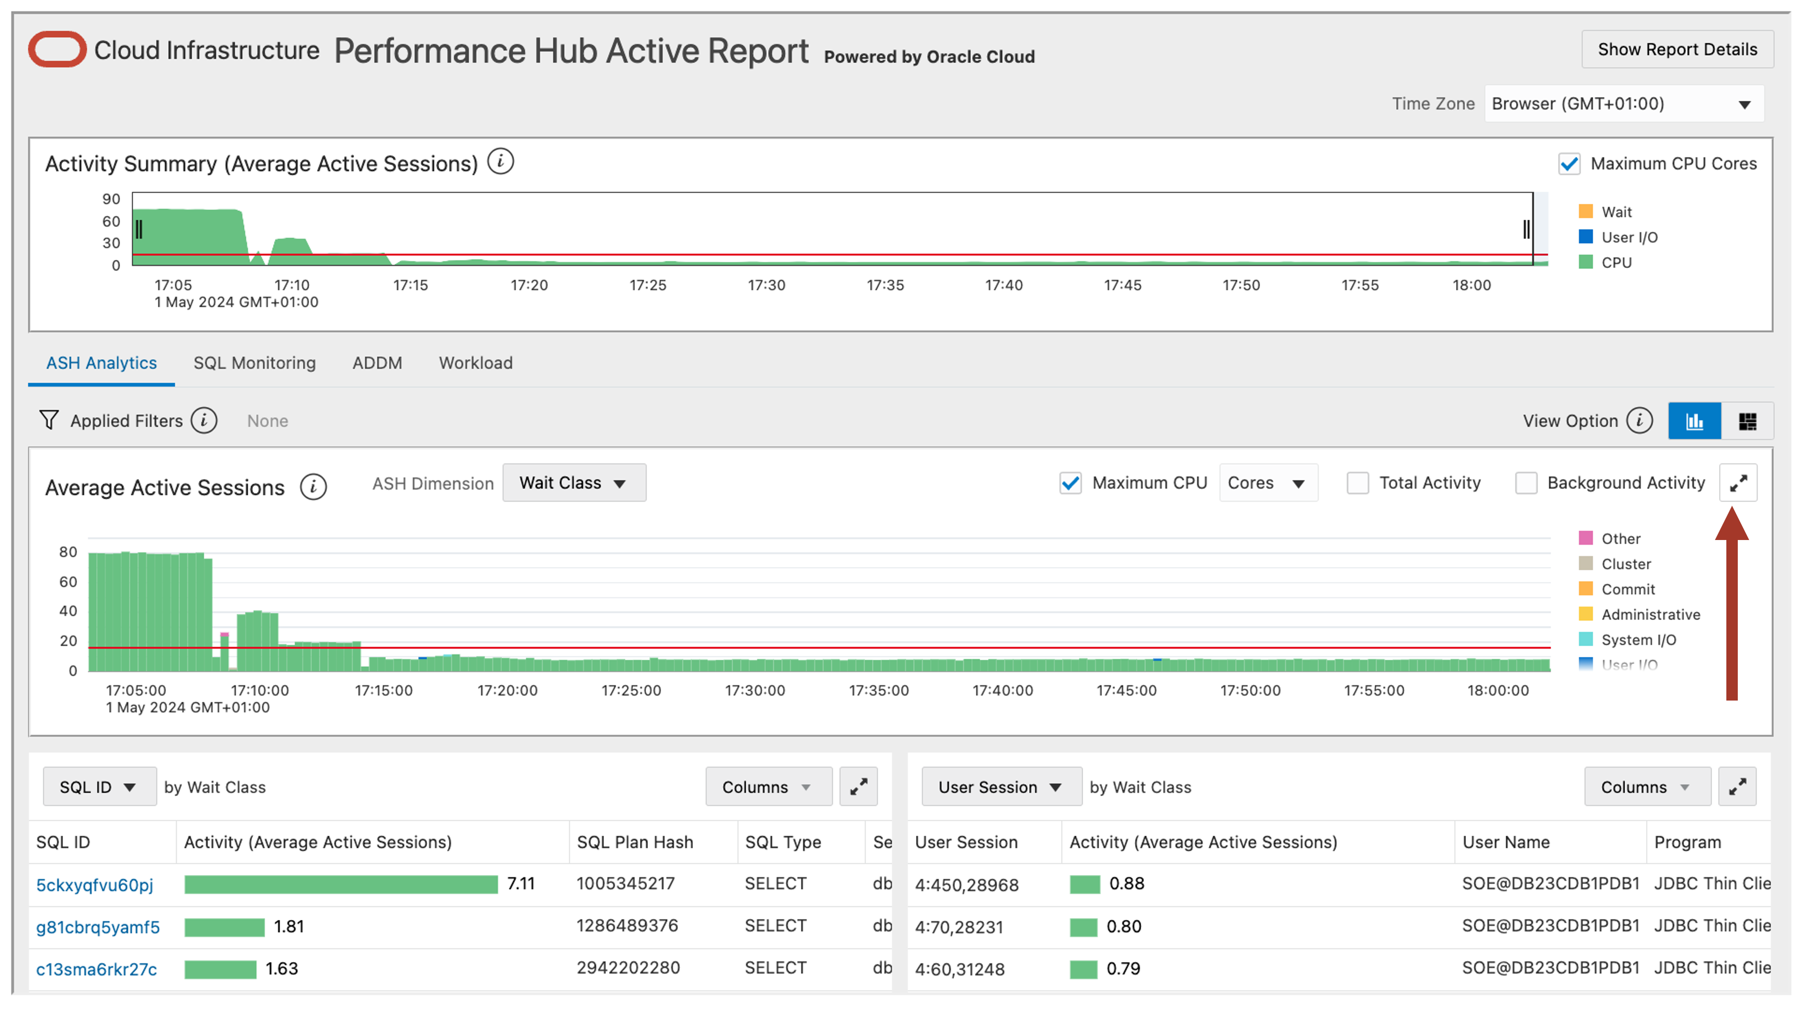Screen dimensions: 1797x1011
Task: Click the CPU green legend color swatch
Action: coord(1585,262)
